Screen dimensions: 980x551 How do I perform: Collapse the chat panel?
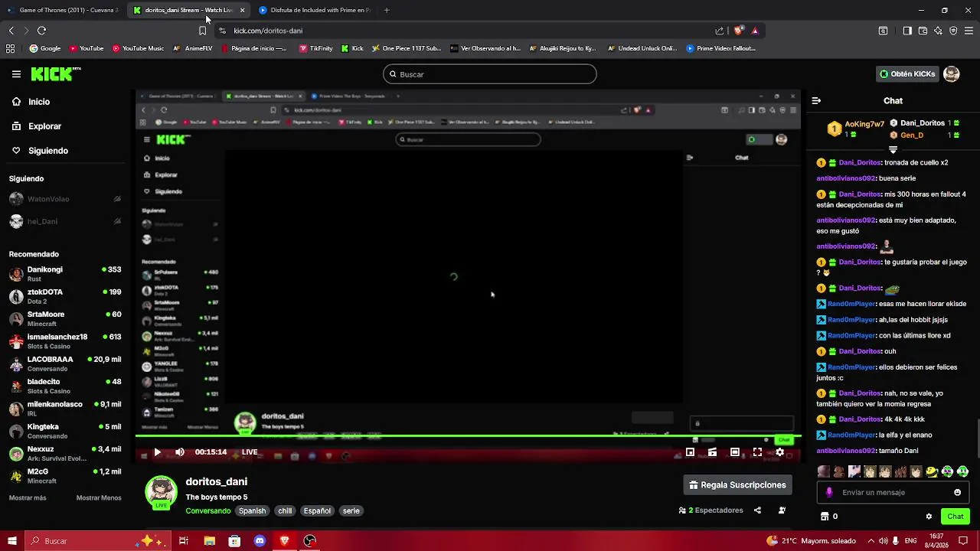pyautogui.click(x=816, y=101)
